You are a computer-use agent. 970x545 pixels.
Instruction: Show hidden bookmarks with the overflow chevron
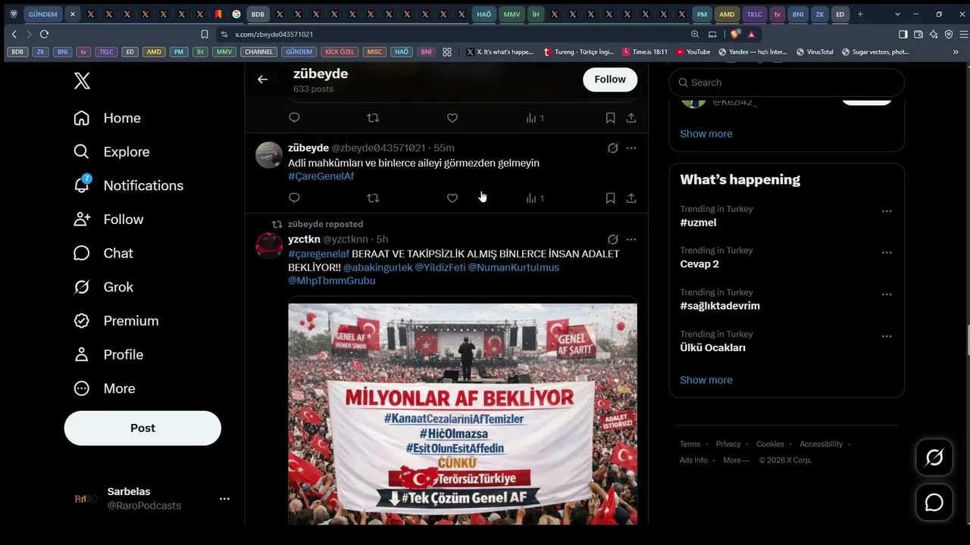point(956,52)
